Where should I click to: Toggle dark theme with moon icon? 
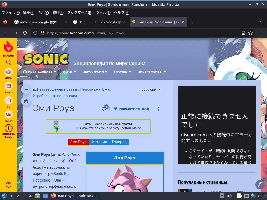pyautogui.click(x=256, y=63)
